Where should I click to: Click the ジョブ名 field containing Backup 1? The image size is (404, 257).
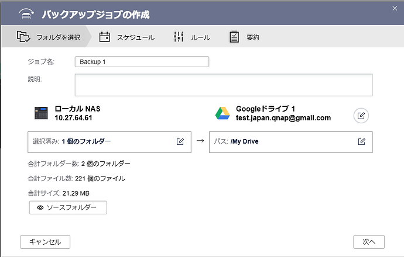[142, 62]
